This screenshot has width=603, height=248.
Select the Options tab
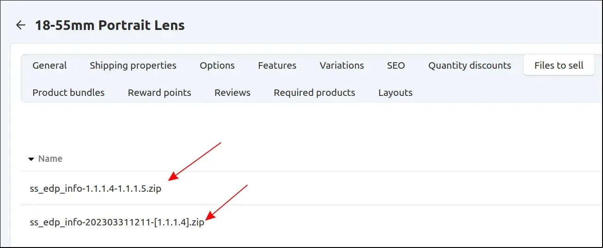point(217,65)
